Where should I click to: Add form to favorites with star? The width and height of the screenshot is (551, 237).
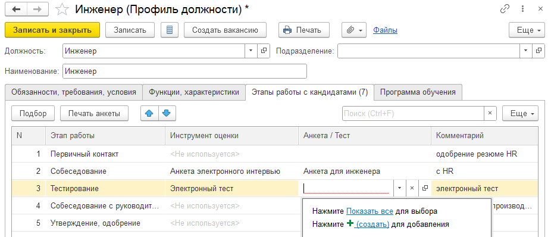pos(62,10)
